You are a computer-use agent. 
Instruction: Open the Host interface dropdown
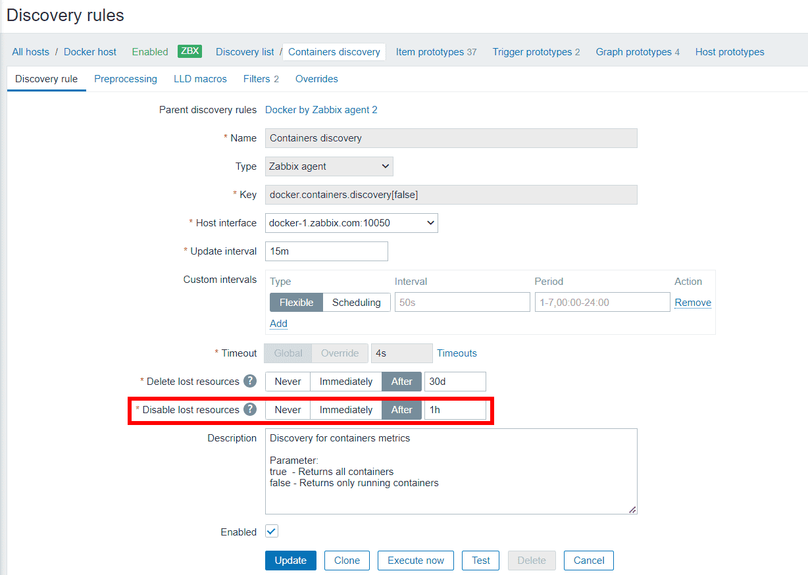pyautogui.click(x=351, y=222)
